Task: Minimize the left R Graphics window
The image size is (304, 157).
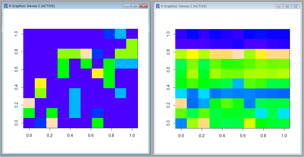Action: (127, 6)
